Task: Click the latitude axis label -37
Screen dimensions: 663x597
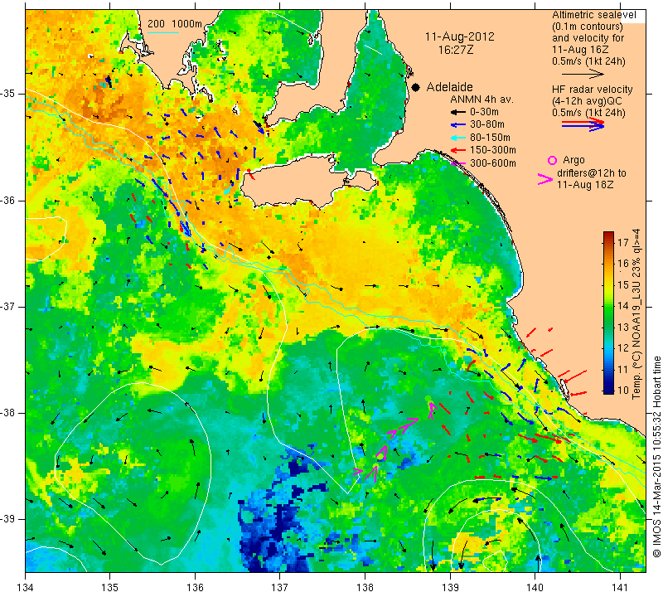Action: coord(8,306)
